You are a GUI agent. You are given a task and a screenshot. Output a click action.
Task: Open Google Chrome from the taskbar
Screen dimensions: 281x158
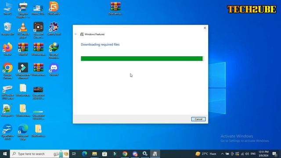pyautogui.click(x=125, y=154)
